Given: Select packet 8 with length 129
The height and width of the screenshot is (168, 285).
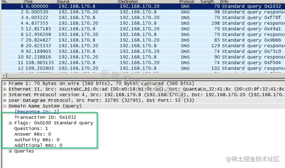Looking at the screenshot, I should click(x=143, y=46).
